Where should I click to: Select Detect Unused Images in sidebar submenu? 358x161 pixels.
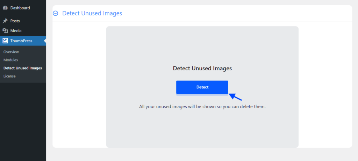[23, 68]
